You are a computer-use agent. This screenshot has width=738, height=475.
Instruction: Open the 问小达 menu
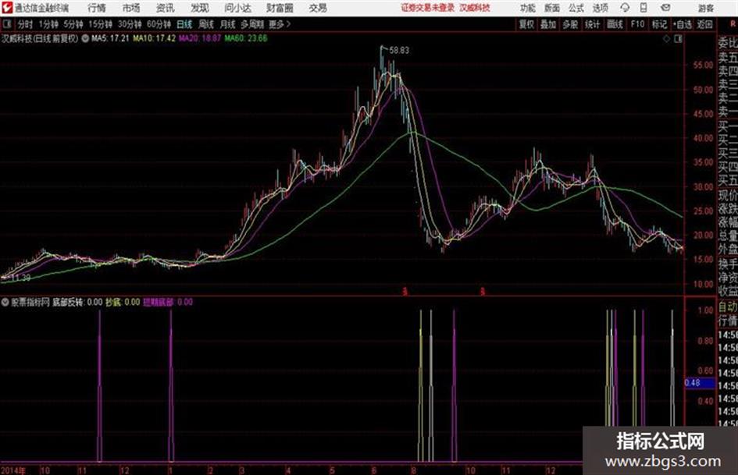tap(237, 8)
